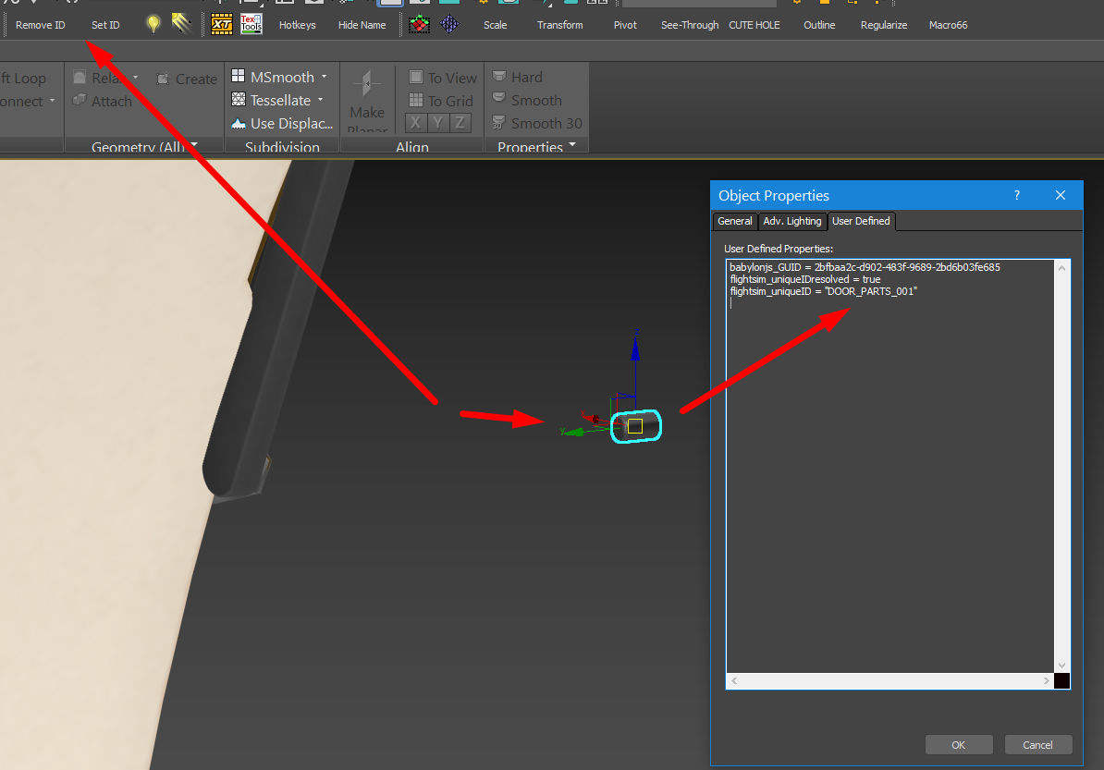The image size is (1104, 770).
Task: Confirm the dialog with the OK button
Action: (958, 745)
